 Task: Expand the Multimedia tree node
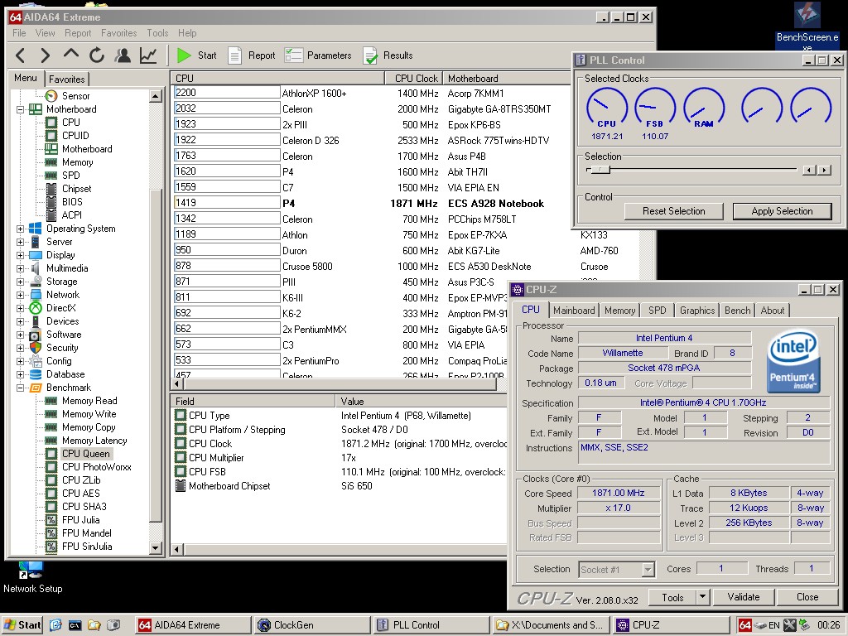coord(21,268)
